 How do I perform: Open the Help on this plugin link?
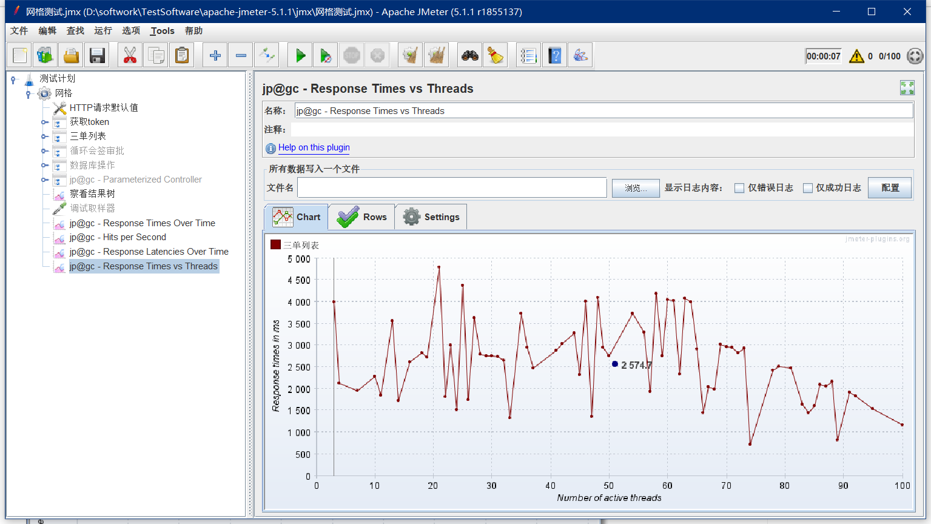[314, 147]
